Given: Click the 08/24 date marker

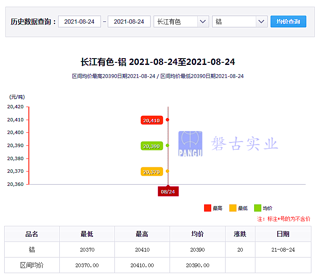Looking at the screenshot, I should tap(168, 191).
